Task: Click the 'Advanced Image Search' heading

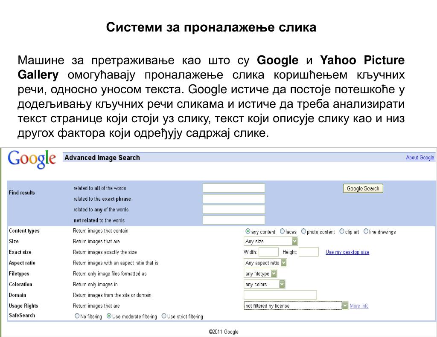Action: tap(102, 158)
